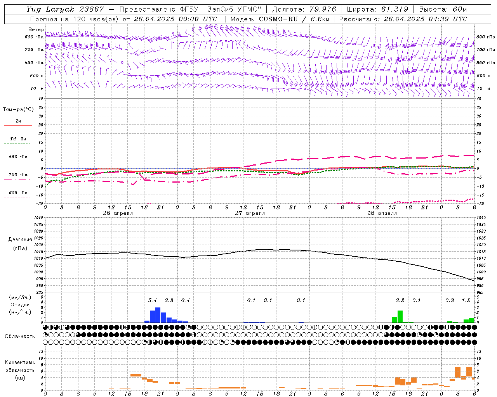Click the precipitation total '3.3'
Image resolution: width=497 pixels, height=397 pixels.
click(x=169, y=300)
